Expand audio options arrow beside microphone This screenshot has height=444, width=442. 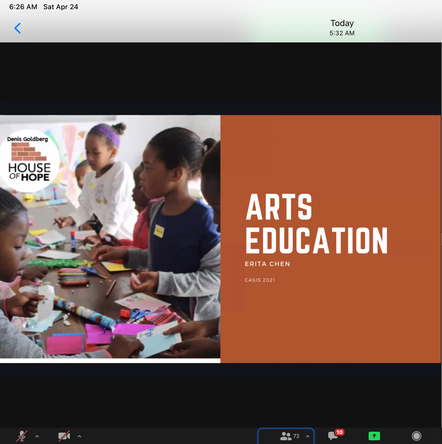coord(37,436)
